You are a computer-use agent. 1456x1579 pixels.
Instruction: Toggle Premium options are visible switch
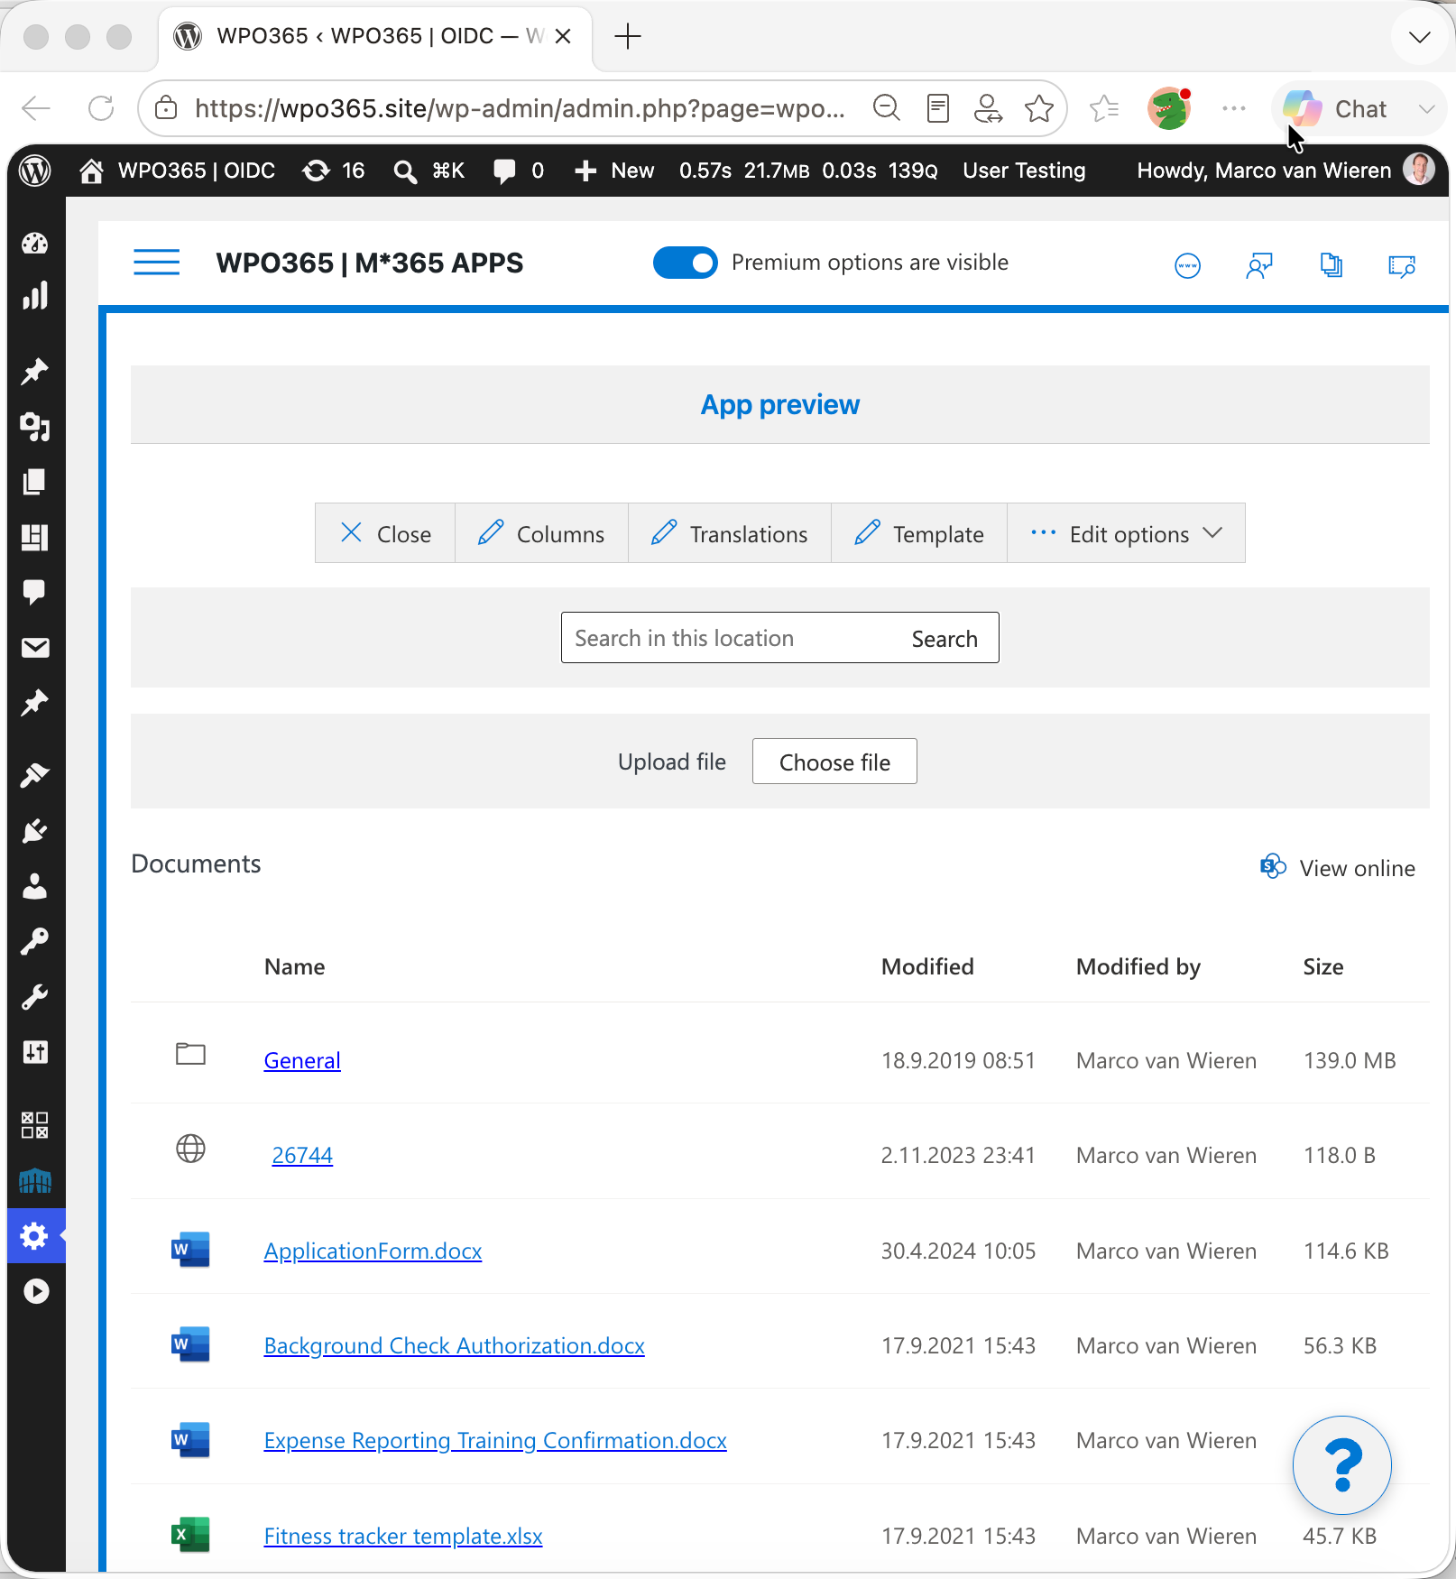click(685, 263)
